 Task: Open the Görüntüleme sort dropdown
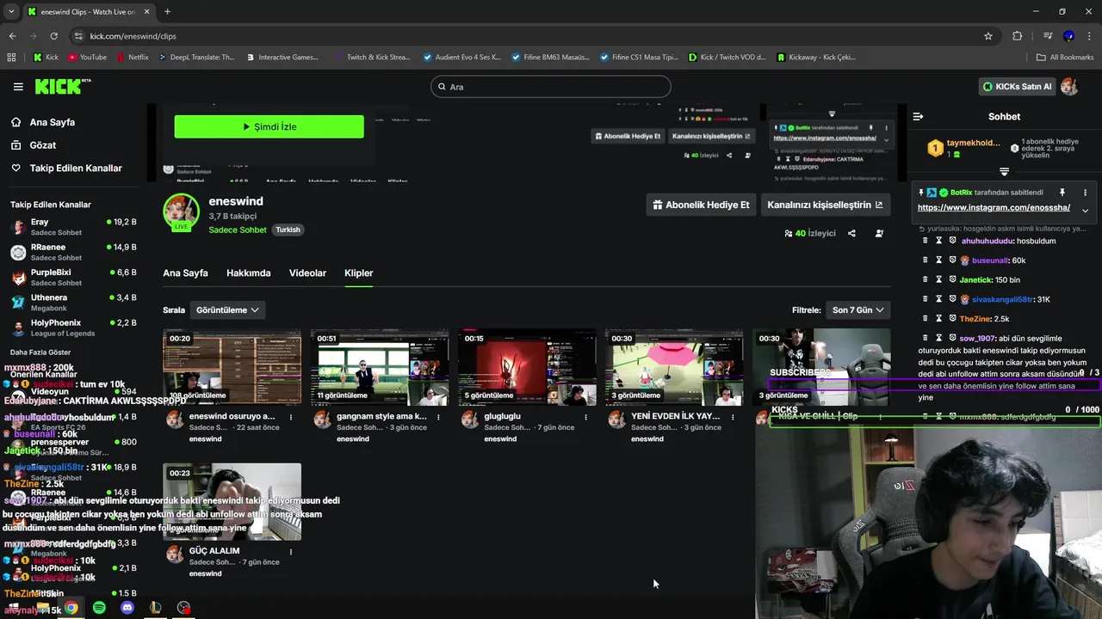[x=227, y=309]
